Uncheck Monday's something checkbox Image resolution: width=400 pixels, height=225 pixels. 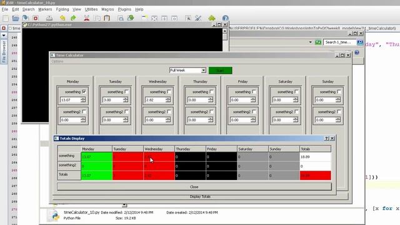pos(84,92)
